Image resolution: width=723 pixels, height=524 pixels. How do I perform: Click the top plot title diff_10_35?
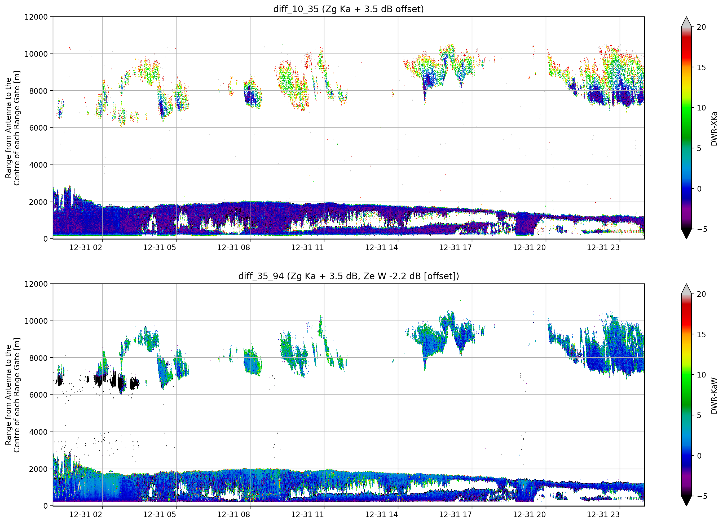349,9
